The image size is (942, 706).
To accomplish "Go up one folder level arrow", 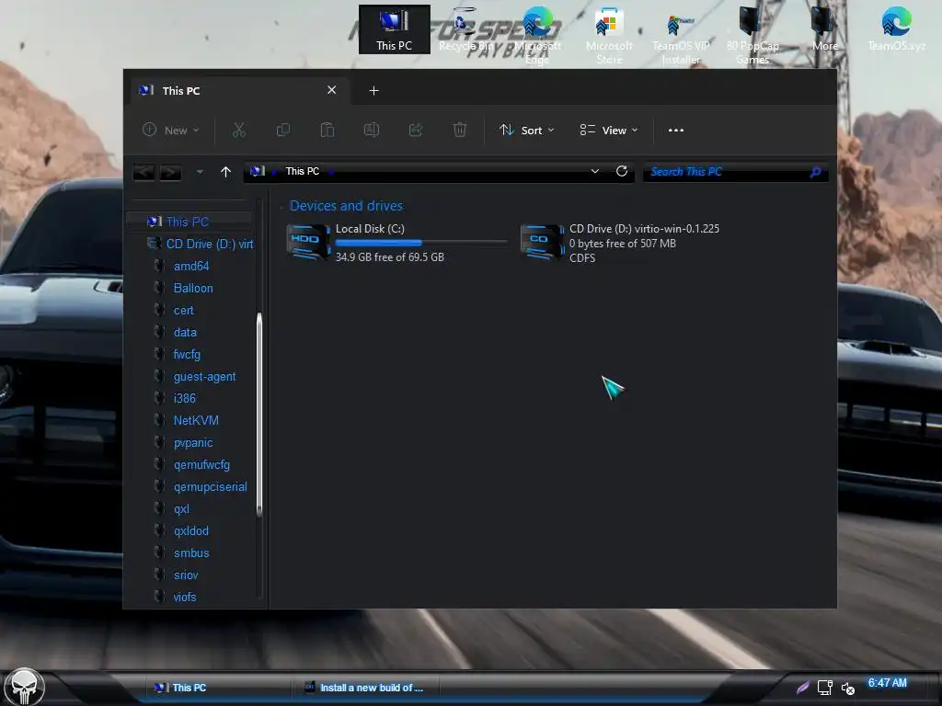I will coord(226,172).
